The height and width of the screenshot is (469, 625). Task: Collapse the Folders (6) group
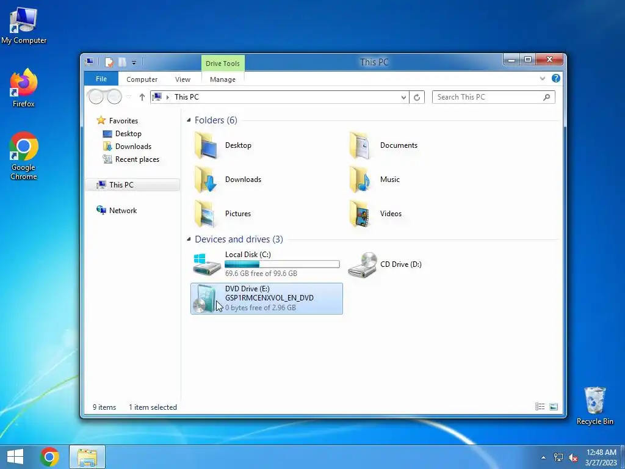click(x=189, y=120)
